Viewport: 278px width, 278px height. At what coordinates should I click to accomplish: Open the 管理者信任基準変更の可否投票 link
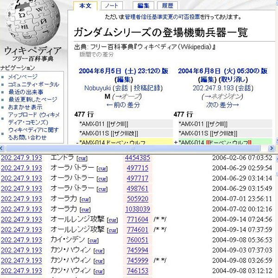pyautogui.click(x=163, y=17)
